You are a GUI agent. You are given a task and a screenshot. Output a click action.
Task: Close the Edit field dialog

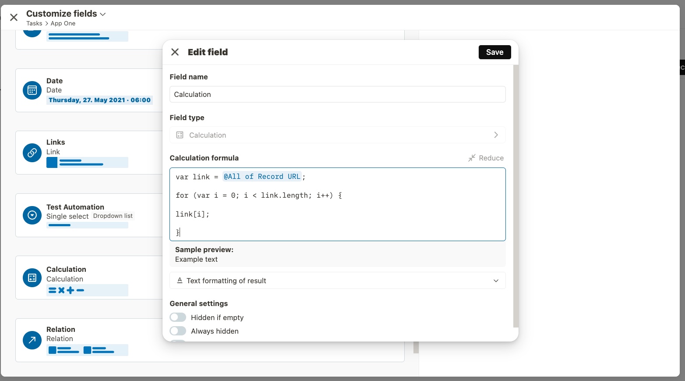click(175, 52)
